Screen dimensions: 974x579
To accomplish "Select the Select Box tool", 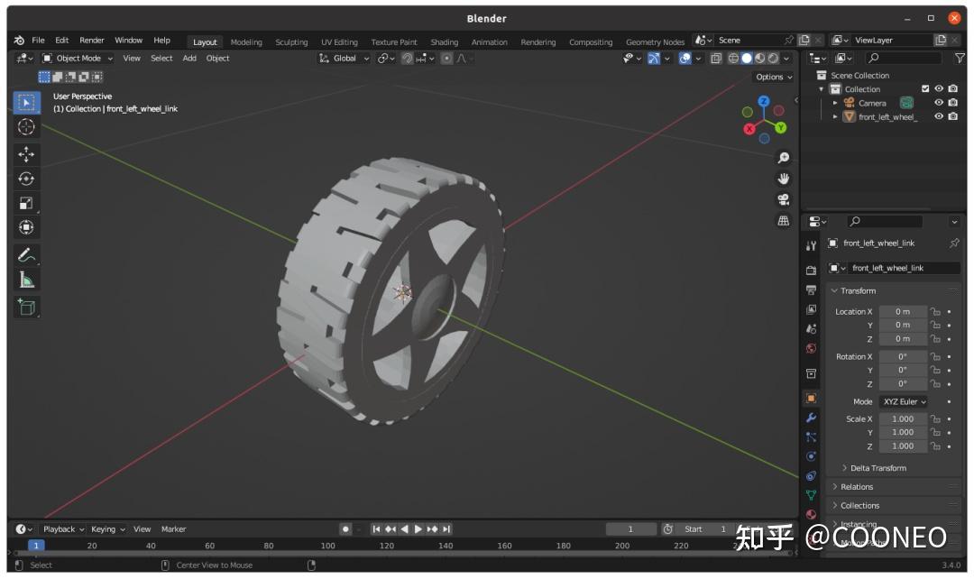I will point(26,103).
